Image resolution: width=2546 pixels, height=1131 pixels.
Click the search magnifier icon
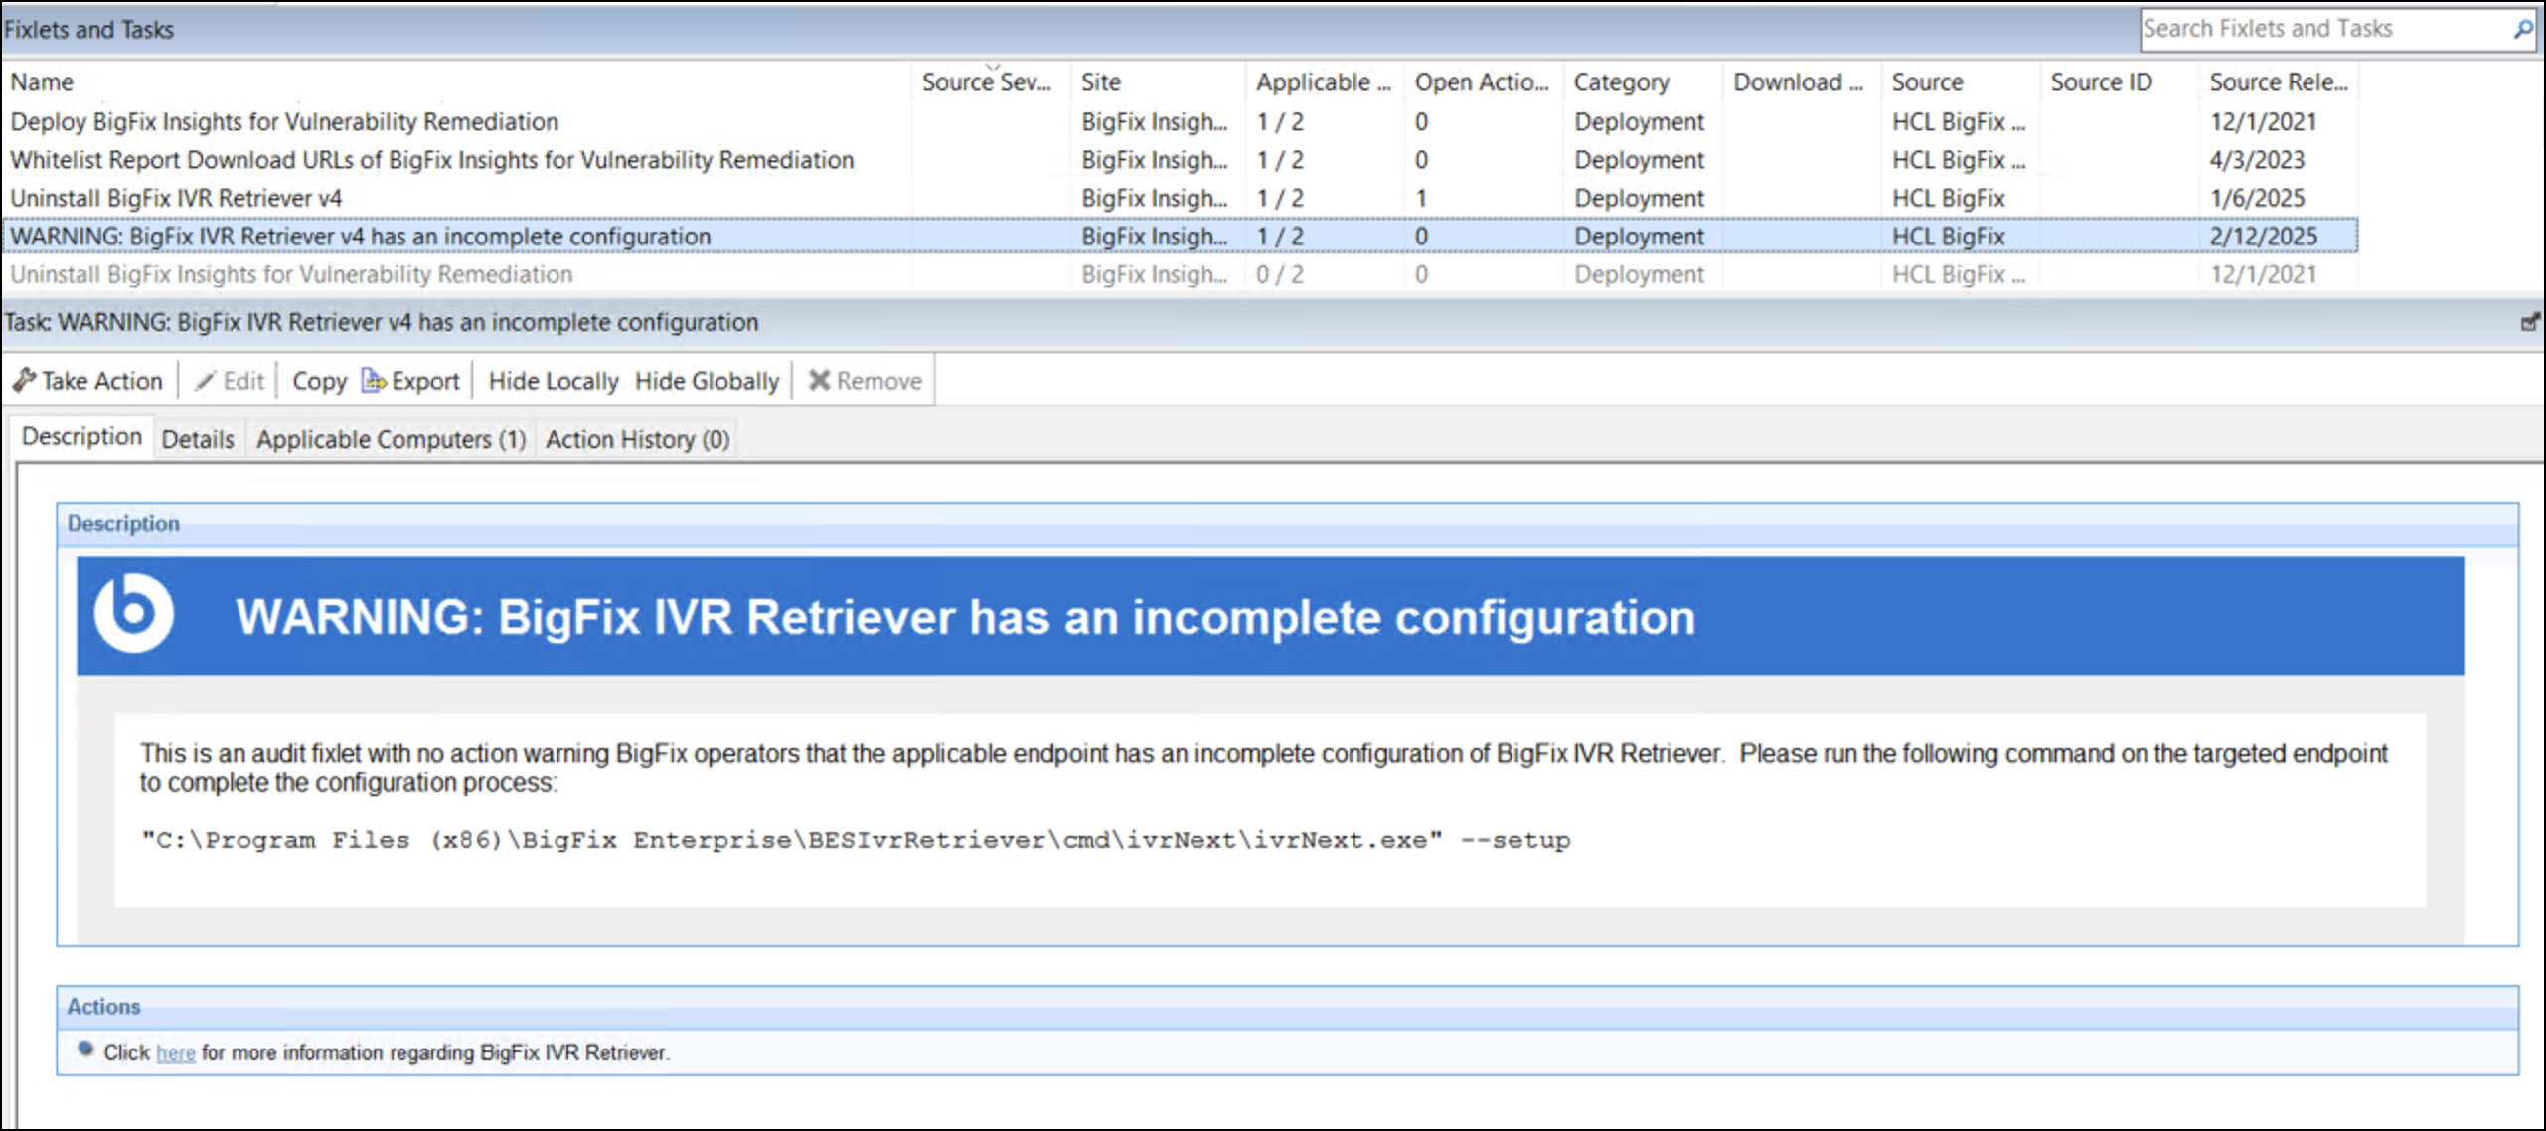[x=2522, y=30]
